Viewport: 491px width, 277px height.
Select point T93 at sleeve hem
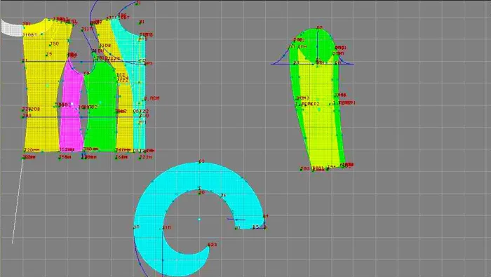(305, 169)
